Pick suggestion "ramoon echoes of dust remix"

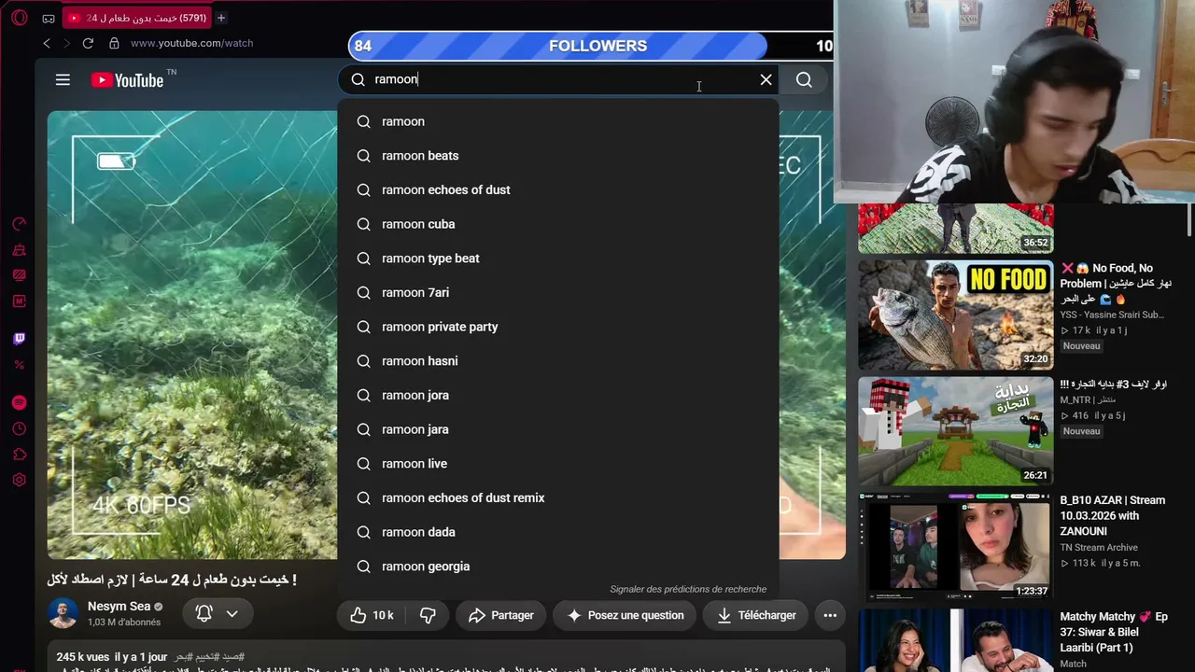pos(558,497)
